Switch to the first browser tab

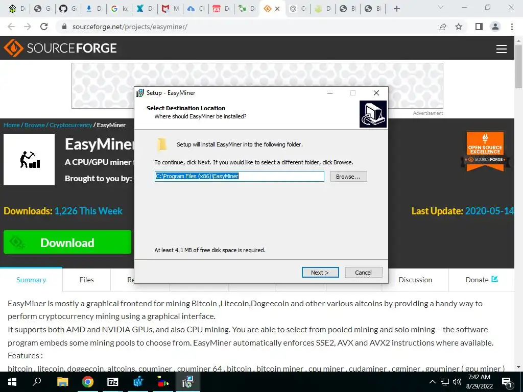point(17,9)
